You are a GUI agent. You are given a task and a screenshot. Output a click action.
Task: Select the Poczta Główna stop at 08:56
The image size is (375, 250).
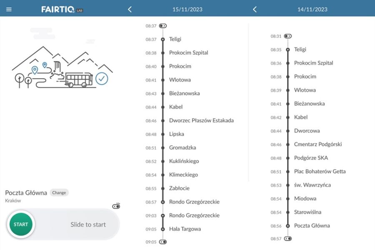point(312,225)
